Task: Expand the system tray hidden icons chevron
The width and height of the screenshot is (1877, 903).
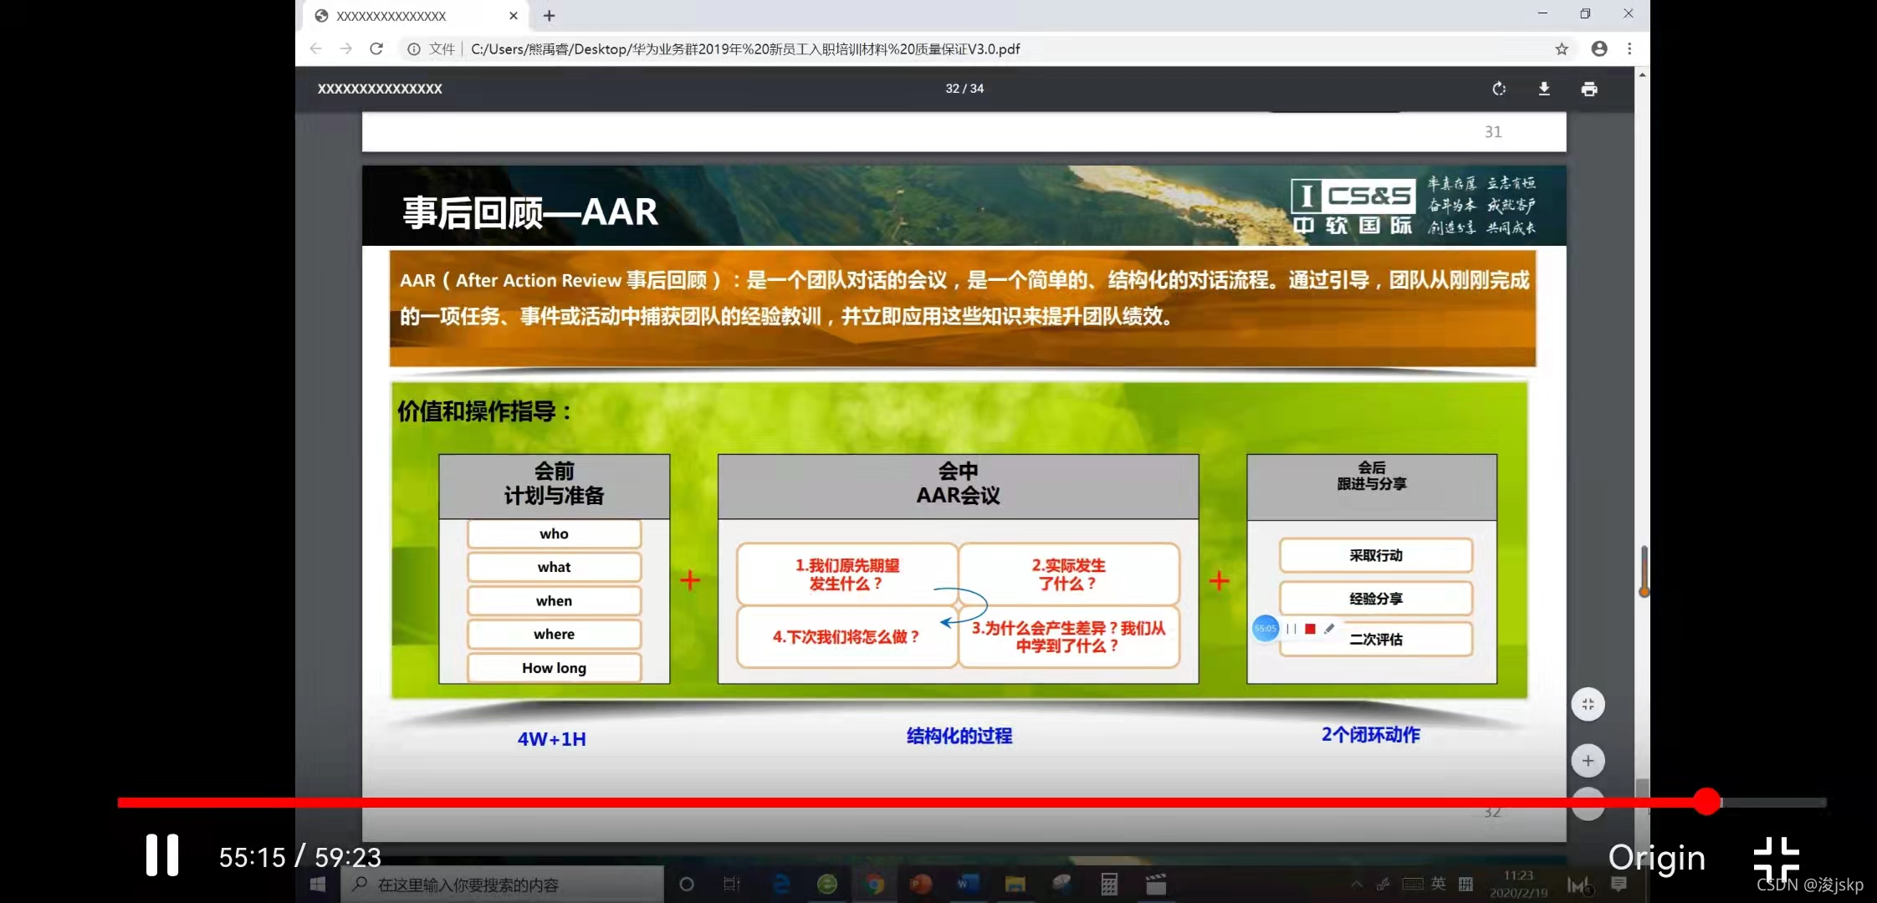Action: (1356, 885)
